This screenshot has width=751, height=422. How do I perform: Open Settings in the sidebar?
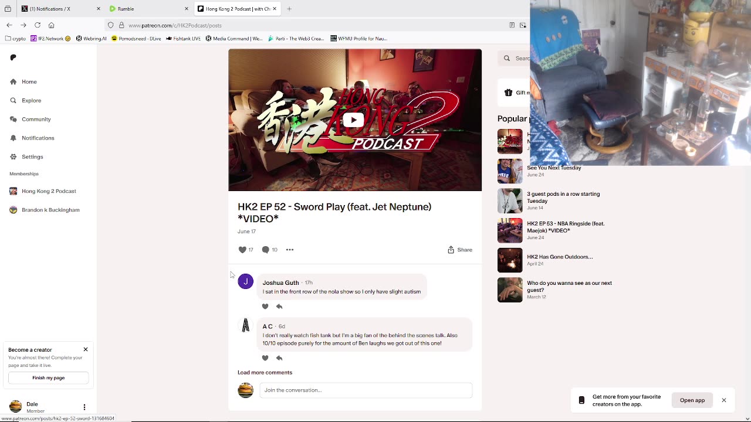[32, 156]
